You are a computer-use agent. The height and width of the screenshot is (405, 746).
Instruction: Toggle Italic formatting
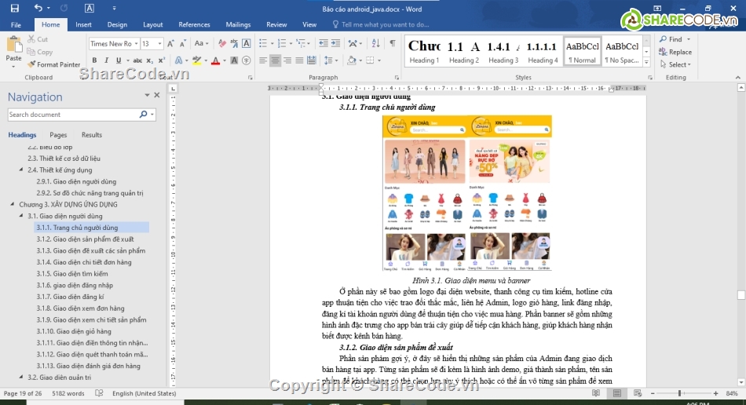click(x=106, y=60)
